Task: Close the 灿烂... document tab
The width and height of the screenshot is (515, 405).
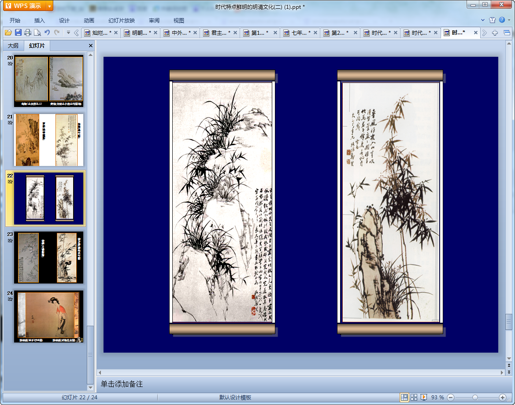Action: [116, 33]
